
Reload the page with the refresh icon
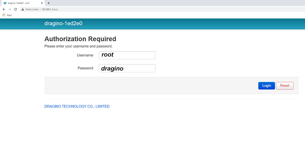16,9
